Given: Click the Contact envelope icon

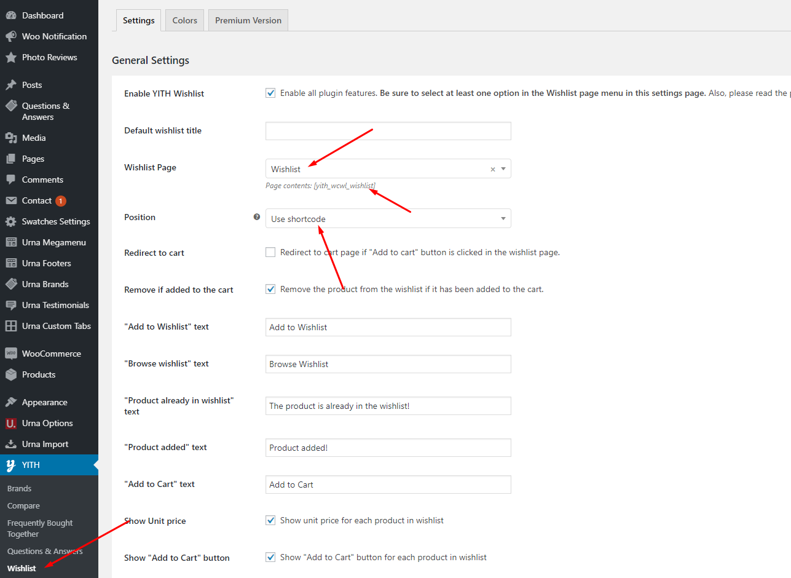Looking at the screenshot, I should coord(11,200).
